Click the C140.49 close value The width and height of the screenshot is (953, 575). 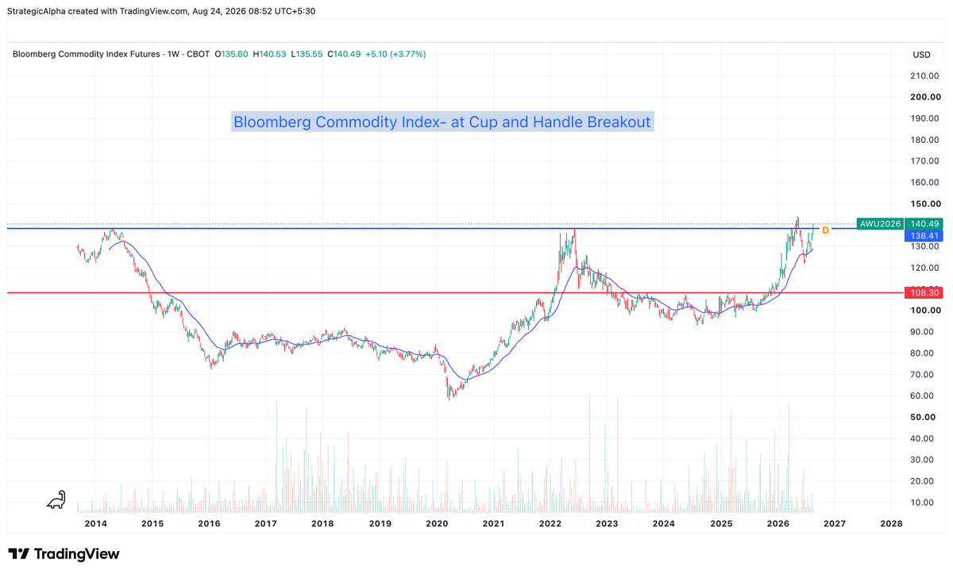click(344, 54)
